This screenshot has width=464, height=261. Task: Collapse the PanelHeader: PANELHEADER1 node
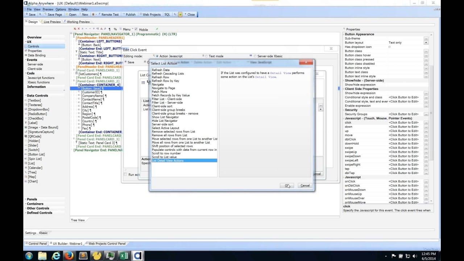[x=74, y=38]
